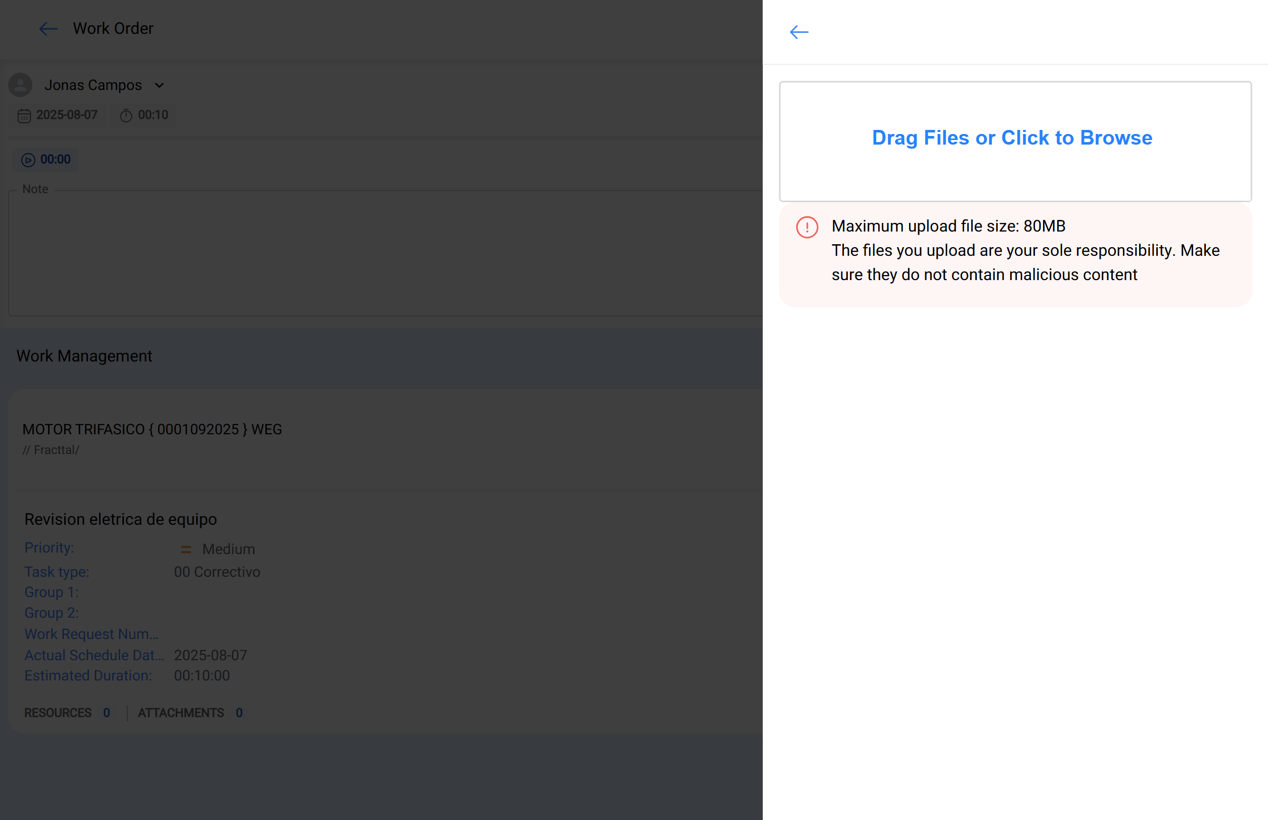The height and width of the screenshot is (820, 1268).
Task: Expand the Jonas Campos assignee dropdown
Action: coord(159,84)
